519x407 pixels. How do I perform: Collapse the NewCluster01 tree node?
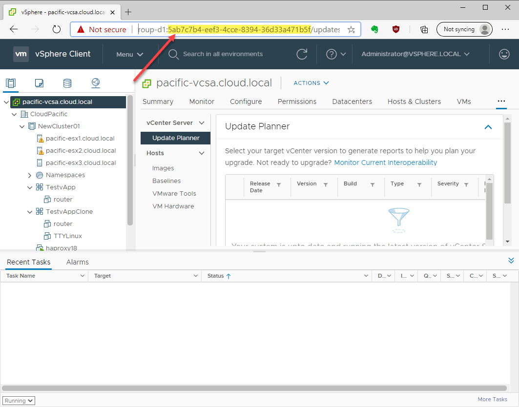pos(22,126)
